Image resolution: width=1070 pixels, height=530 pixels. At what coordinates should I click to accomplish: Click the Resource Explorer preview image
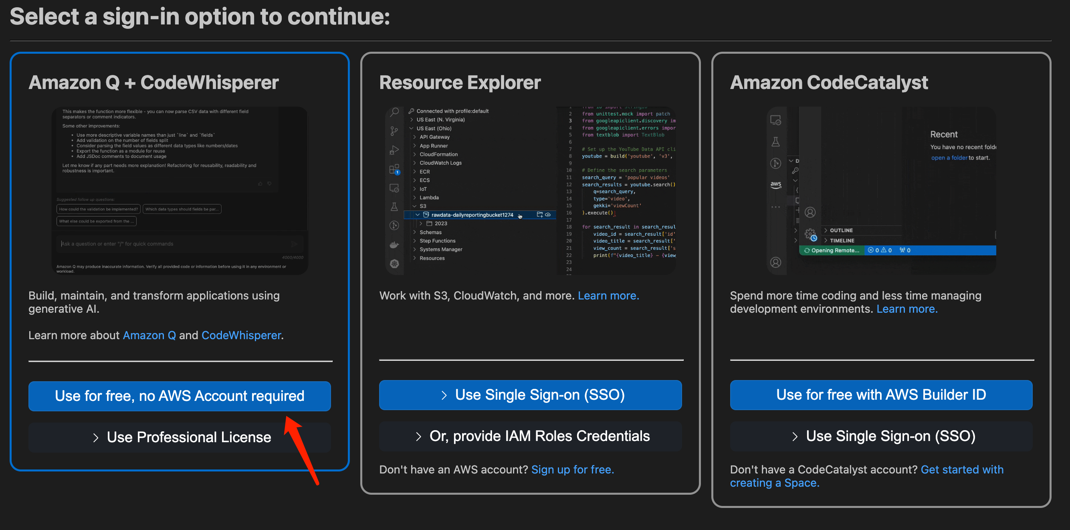tap(531, 190)
